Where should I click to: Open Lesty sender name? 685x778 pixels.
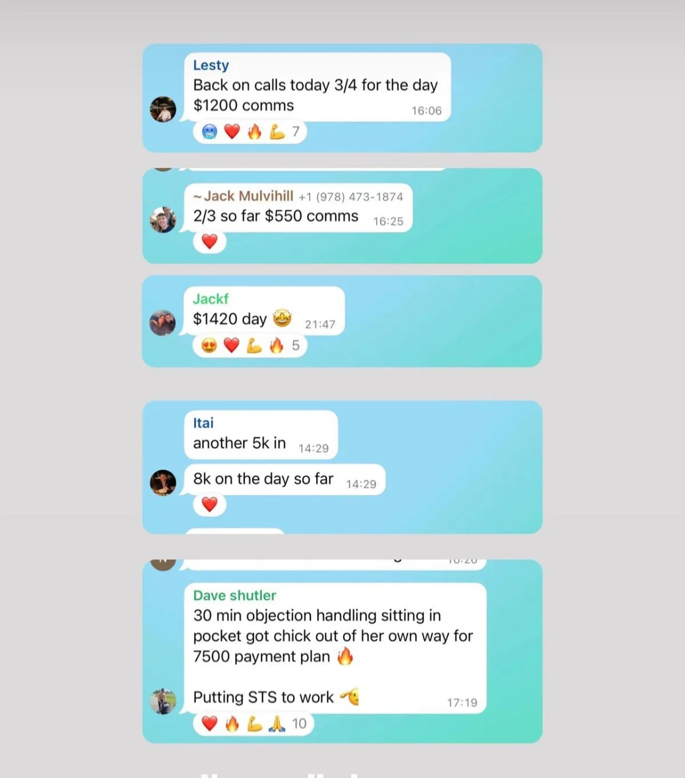coord(211,65)
